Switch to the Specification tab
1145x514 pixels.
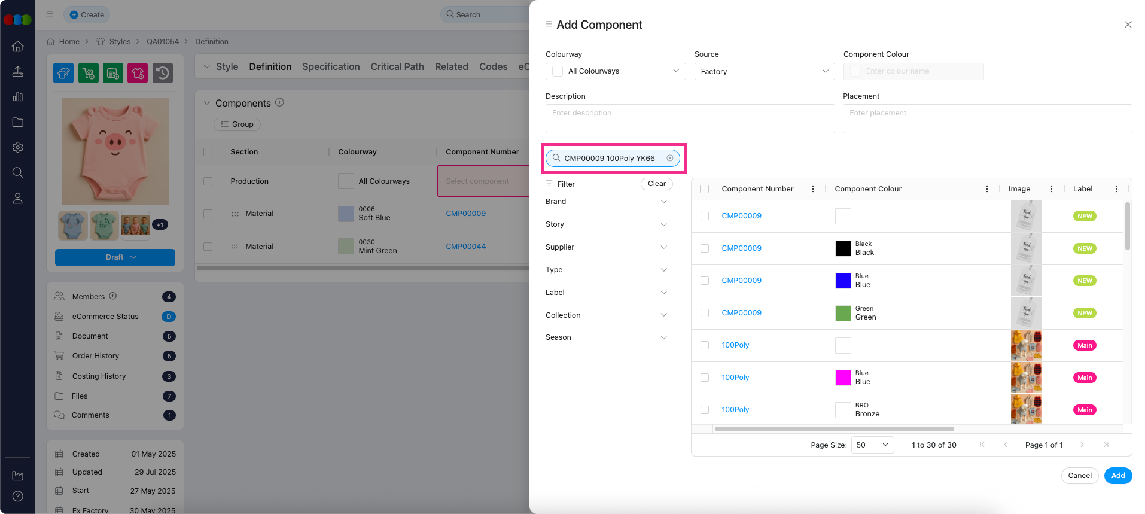(331, 66)
